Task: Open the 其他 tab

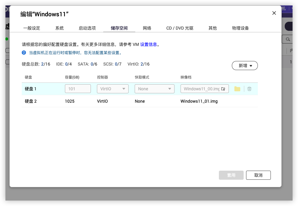Action: pyautogui.click(x=213, y=28)
